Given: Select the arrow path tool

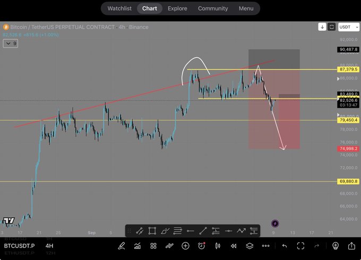Looking at the screenshot, I should click(241, 231).
